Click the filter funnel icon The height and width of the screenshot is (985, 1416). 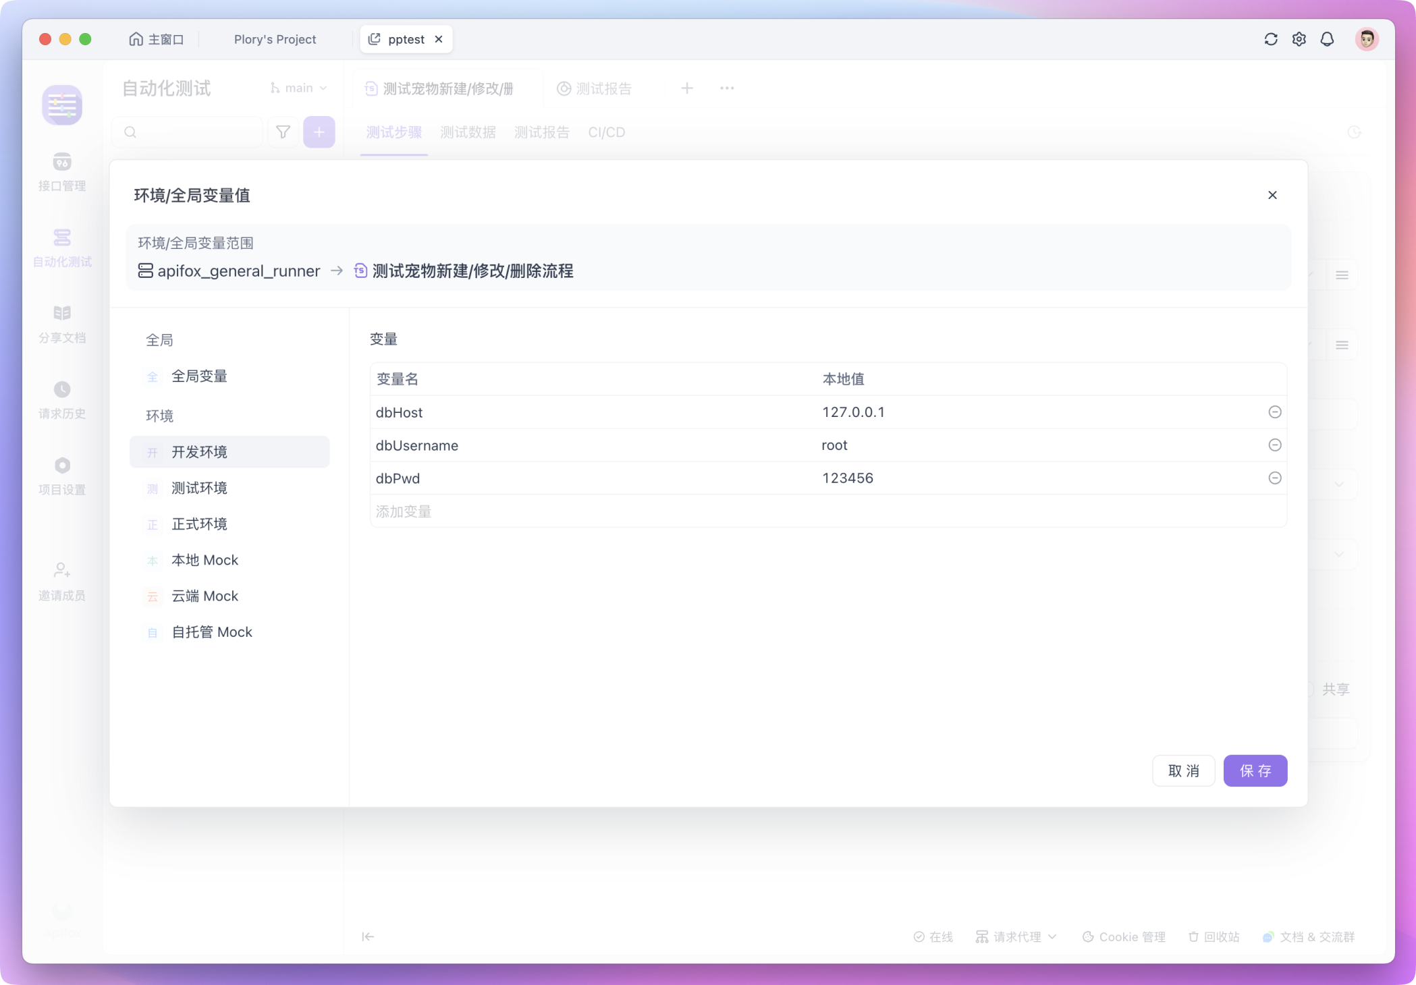click(283, 132)
